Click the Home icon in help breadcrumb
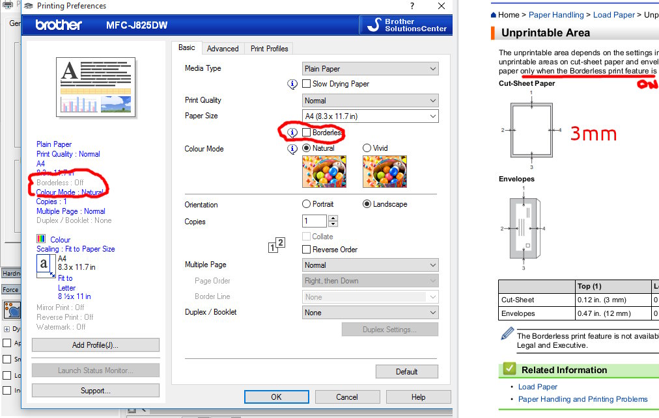 coord(494,15)
